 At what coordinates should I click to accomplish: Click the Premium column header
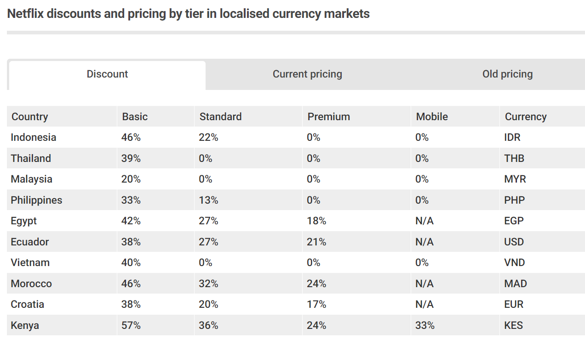(x=328, y=117)
